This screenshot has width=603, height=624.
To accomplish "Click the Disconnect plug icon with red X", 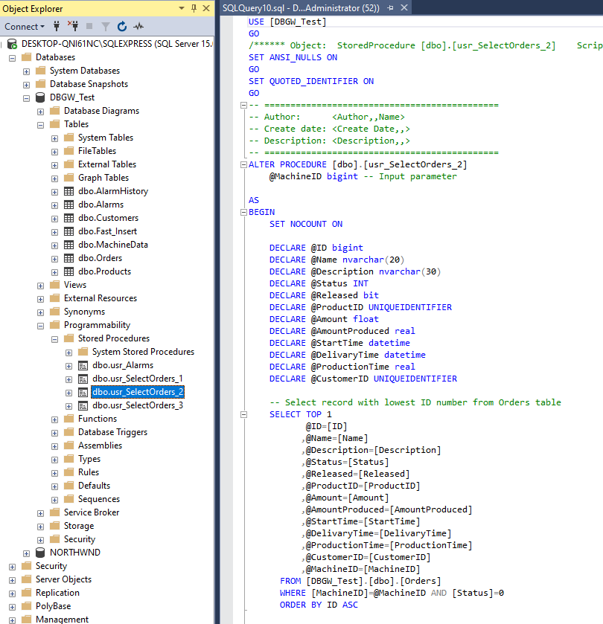I will [73, 26].
